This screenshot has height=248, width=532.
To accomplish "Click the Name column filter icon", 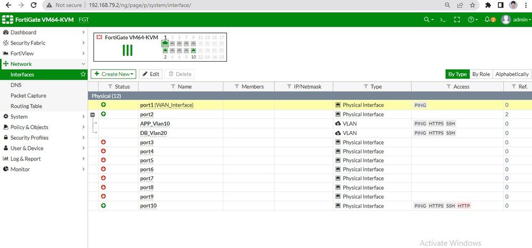I will pyautogui.click(x=173, y=87).
